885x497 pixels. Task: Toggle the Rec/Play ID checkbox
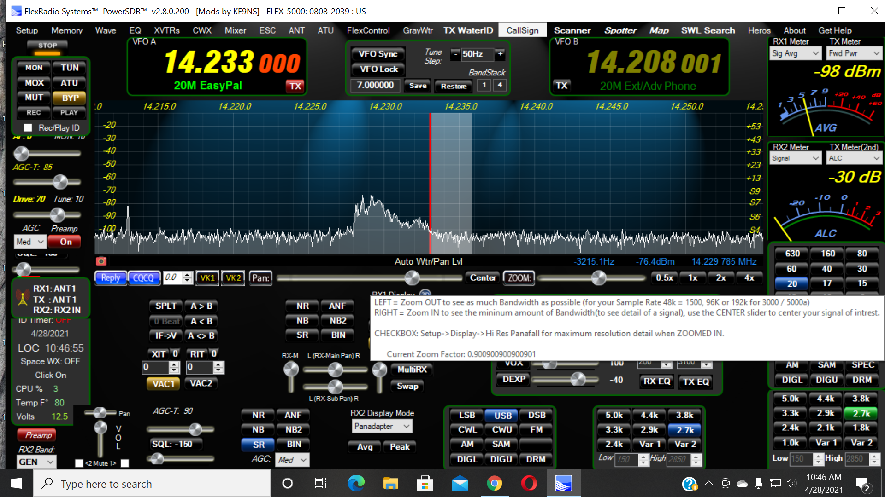(x=28, y=127)
